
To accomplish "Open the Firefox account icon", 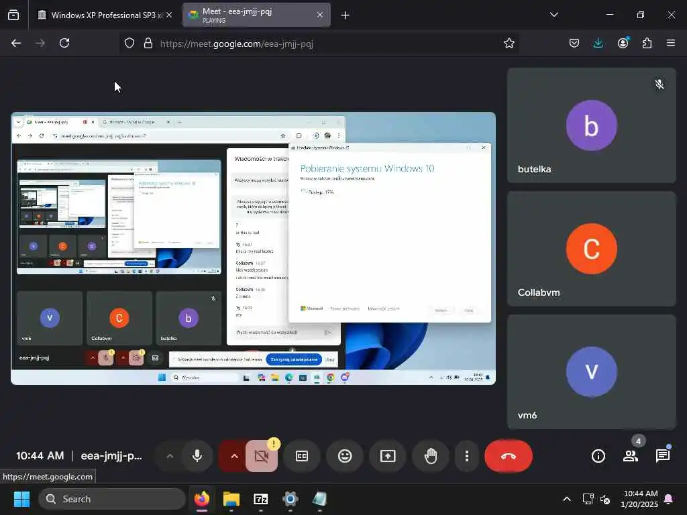I will point(623,43).
